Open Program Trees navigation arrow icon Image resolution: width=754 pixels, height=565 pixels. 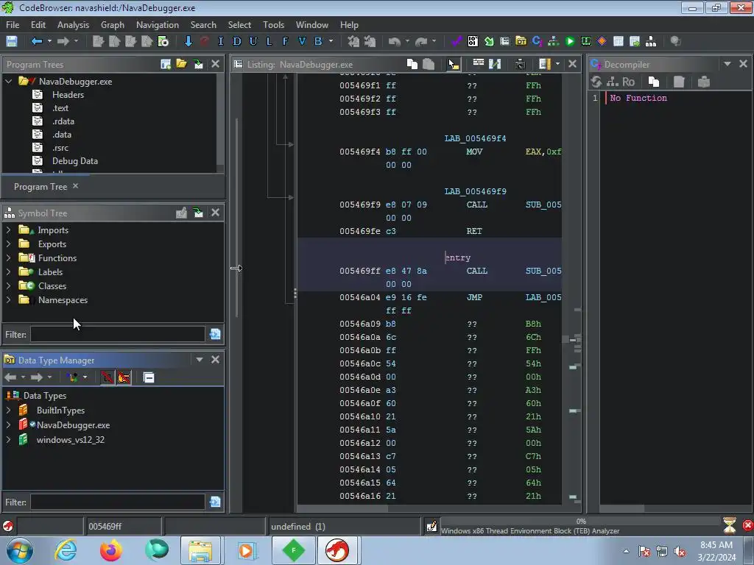point(198,63)
